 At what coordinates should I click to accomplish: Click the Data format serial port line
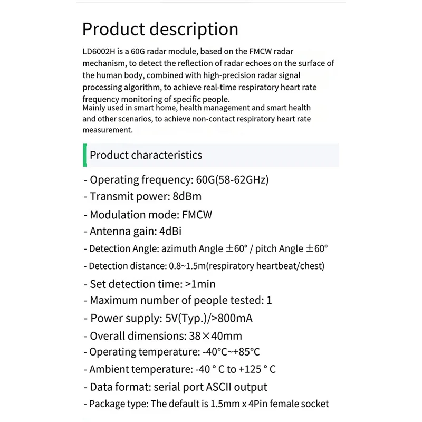pyautogui.click(x=175, y=387)
